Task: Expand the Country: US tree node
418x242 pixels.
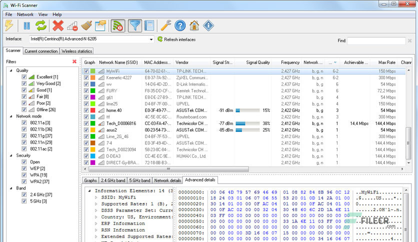Action: pyautogui.click(x=96, y=217)
